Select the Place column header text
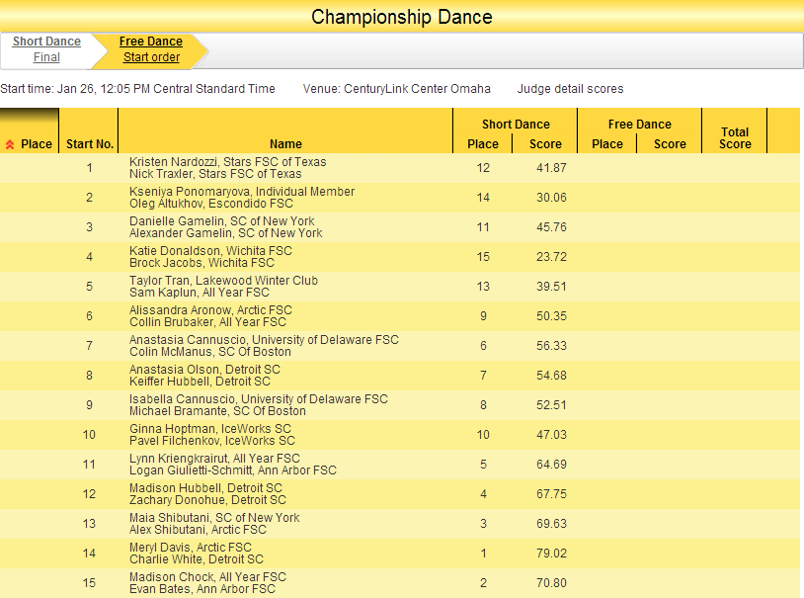This screenshot has width=804, height=598. coord(37,144)
